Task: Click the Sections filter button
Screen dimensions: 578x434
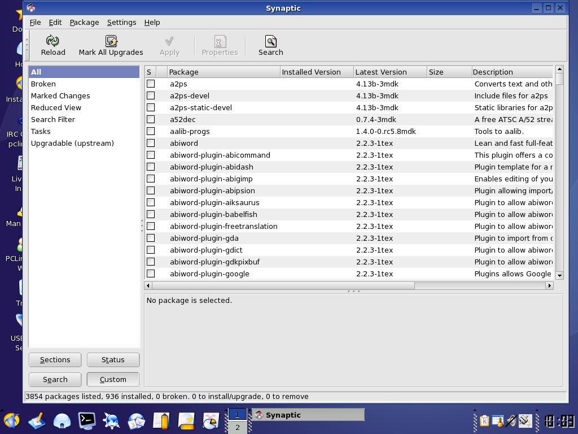Action: (x=55, y=359)
